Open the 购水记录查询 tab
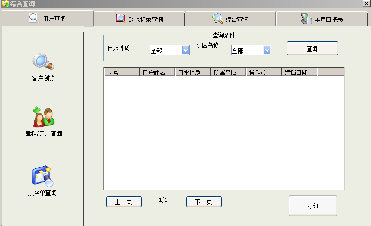 [139, 19]
